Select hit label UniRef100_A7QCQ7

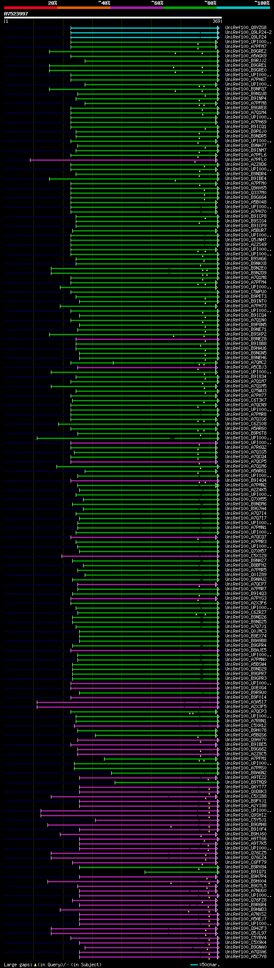click(246, 537)
